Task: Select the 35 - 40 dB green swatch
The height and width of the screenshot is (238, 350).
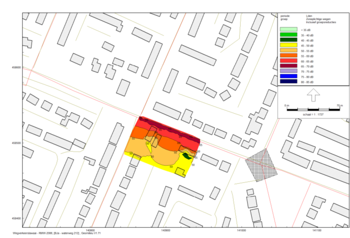Action: 291,35
